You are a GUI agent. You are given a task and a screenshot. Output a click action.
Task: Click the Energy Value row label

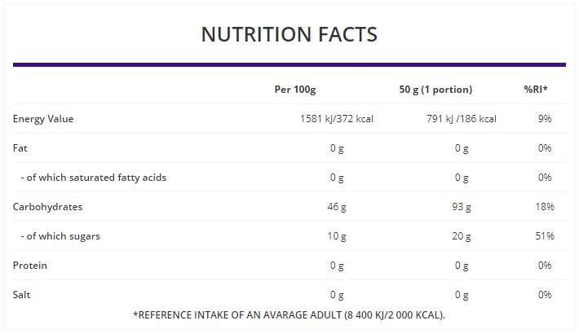coord(43,119)
